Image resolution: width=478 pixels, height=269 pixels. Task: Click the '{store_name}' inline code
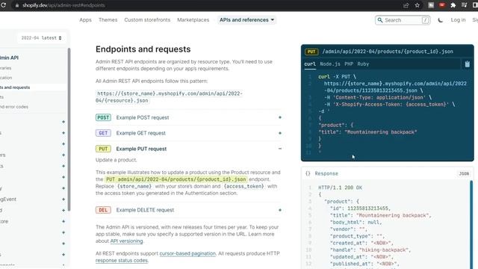coord(134,186)
